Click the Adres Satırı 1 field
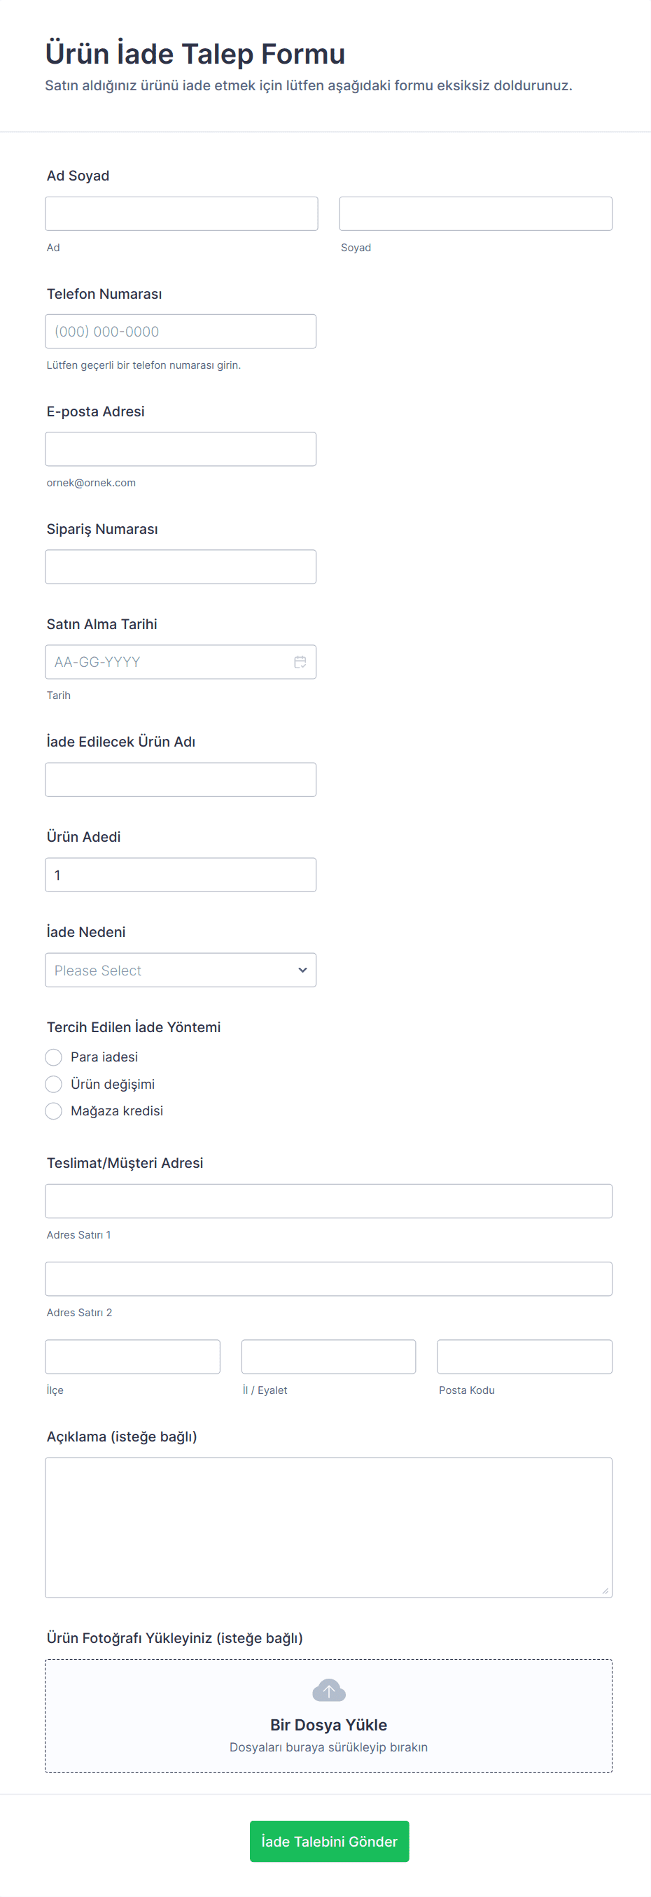The image size is (651, 1897). pyautogui.click(x=328, y=1201)
